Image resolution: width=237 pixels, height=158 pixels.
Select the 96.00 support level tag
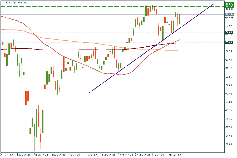229,32
